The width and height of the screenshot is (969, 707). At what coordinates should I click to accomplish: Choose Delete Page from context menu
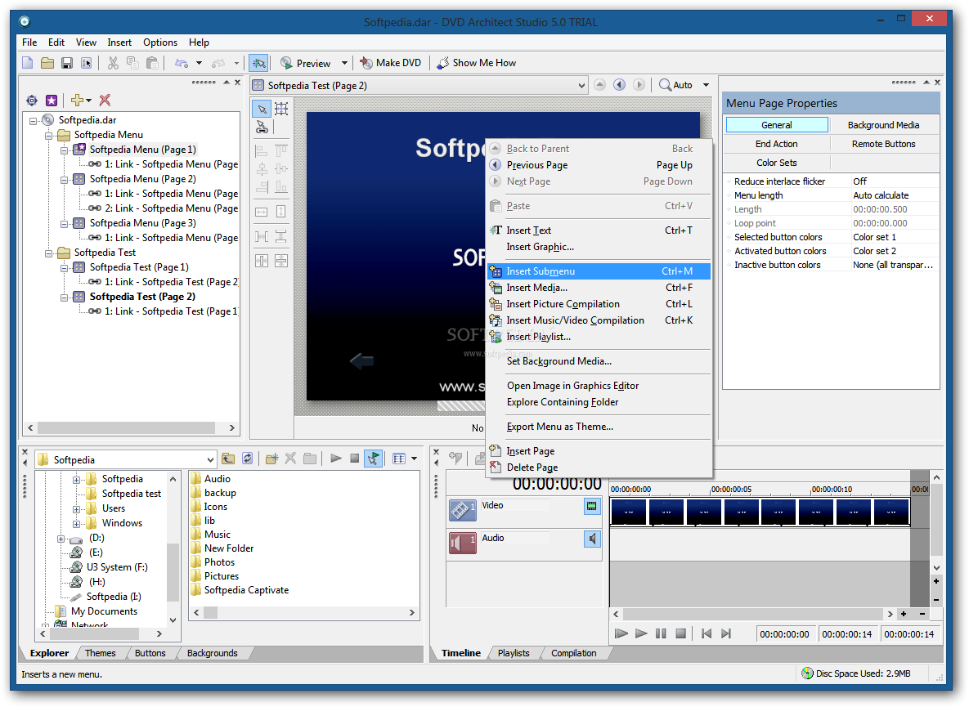click(x=599, y=468)
